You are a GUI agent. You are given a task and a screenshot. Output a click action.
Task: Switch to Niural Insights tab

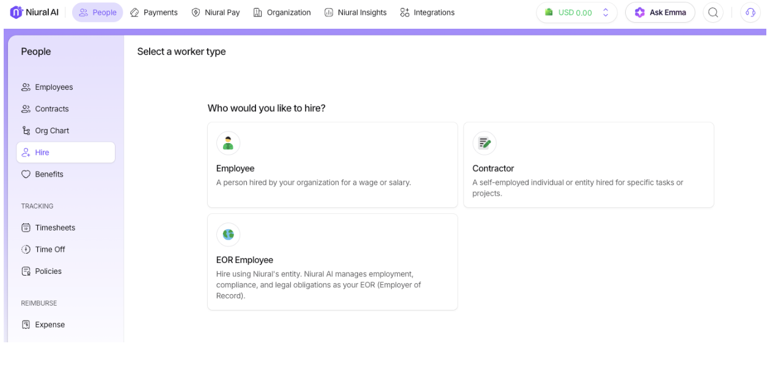(x=355, y=12)
